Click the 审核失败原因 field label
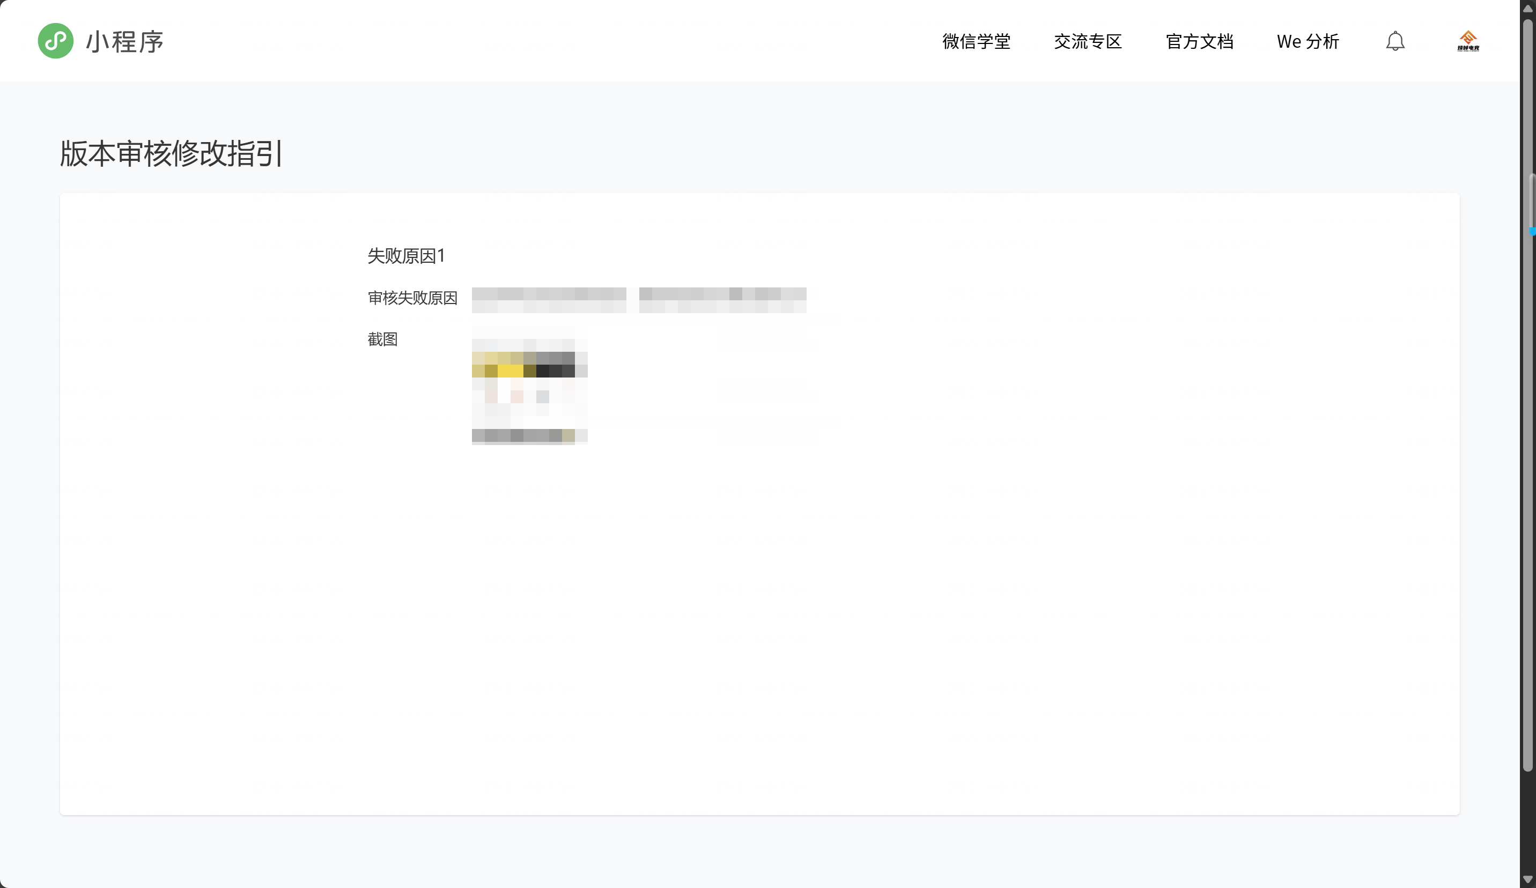The width and height of the screenshot is (1536, 888). [412, 298]
